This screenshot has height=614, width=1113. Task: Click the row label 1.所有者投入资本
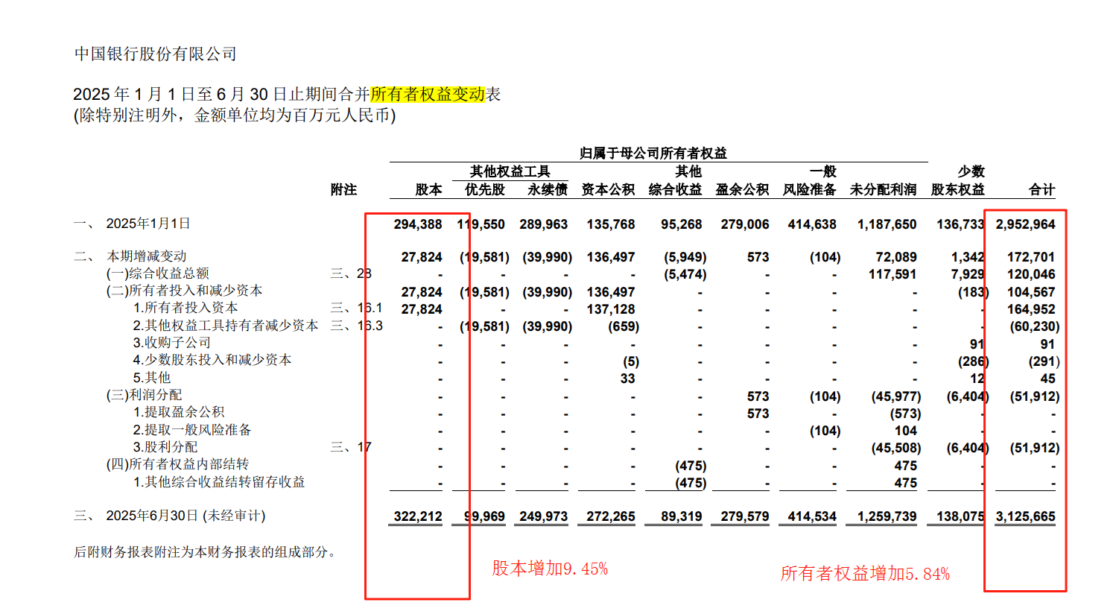point(185,308)
